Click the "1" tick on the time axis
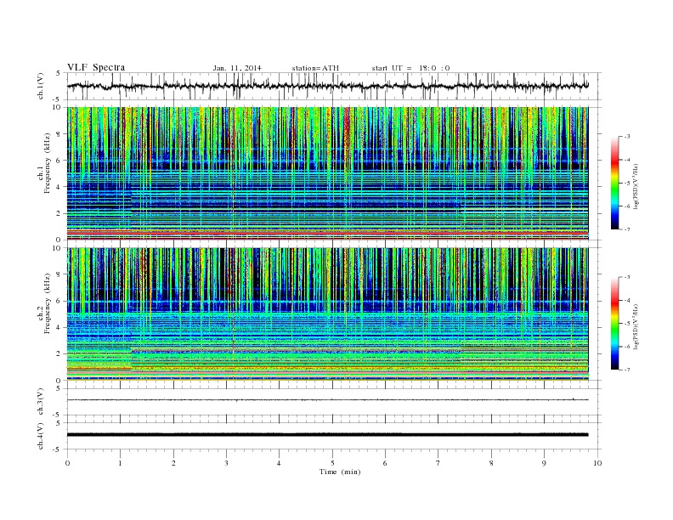The image size is (673, 520). [x=120, y=463]
